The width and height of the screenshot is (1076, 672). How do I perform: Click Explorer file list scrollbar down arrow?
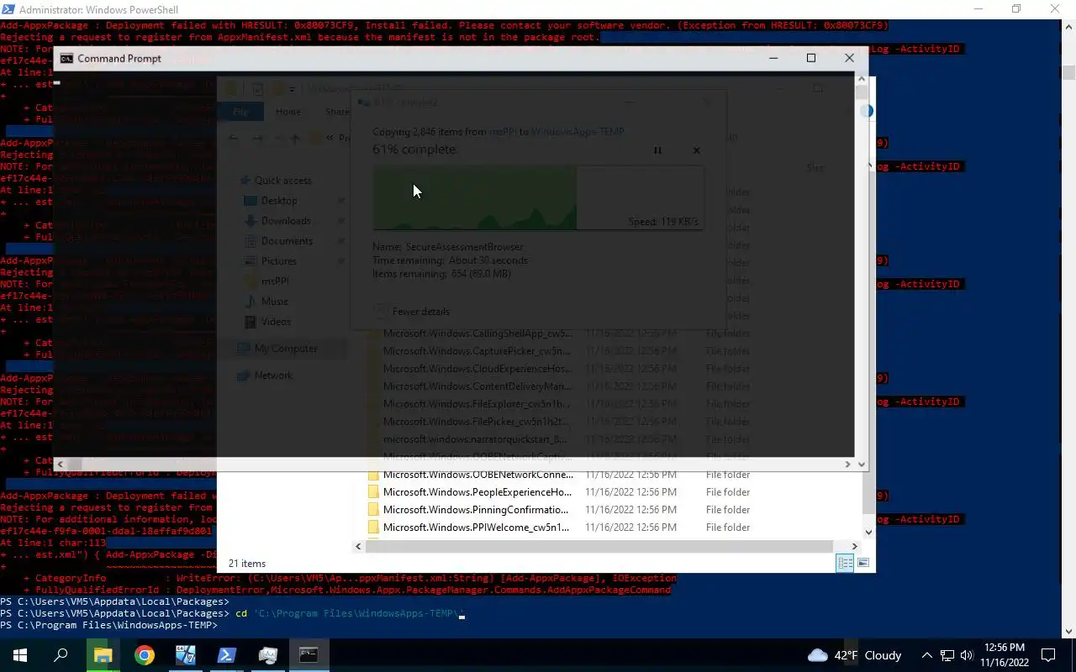point(868,532)
